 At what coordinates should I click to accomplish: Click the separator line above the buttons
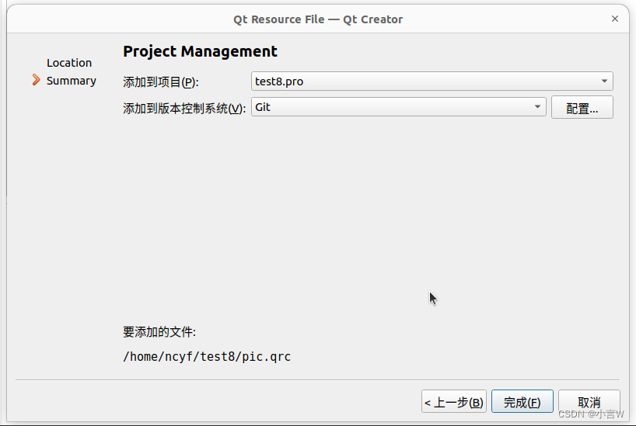pyautogui.click(x=317, y=380)
